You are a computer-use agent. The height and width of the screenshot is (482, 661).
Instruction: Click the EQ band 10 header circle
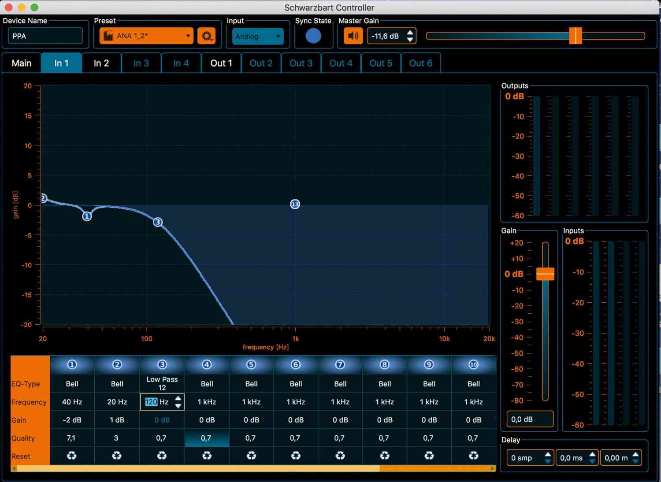(x=474, y=365)
